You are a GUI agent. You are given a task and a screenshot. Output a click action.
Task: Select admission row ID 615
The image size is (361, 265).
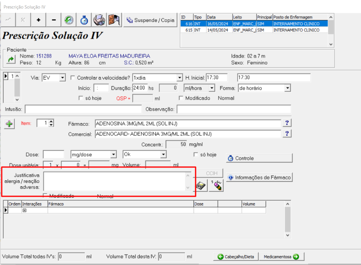click(254, 30)
